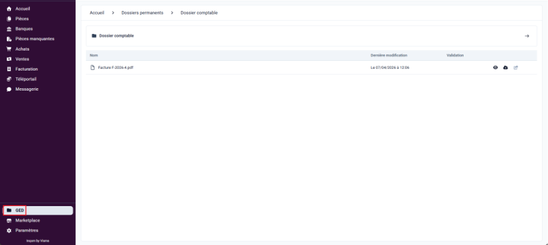548x245 pixels.
Task: Open Messagerie chat section
Action: tap(9, 89)
